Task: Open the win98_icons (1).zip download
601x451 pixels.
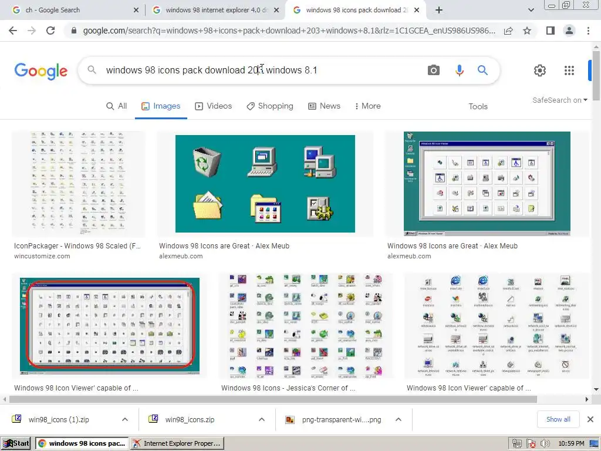Action: coord(58,419)
